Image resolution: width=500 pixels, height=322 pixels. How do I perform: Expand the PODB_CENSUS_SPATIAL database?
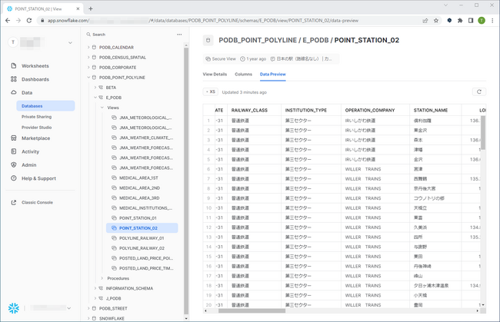pyautogui.click(x=88, y=58)
